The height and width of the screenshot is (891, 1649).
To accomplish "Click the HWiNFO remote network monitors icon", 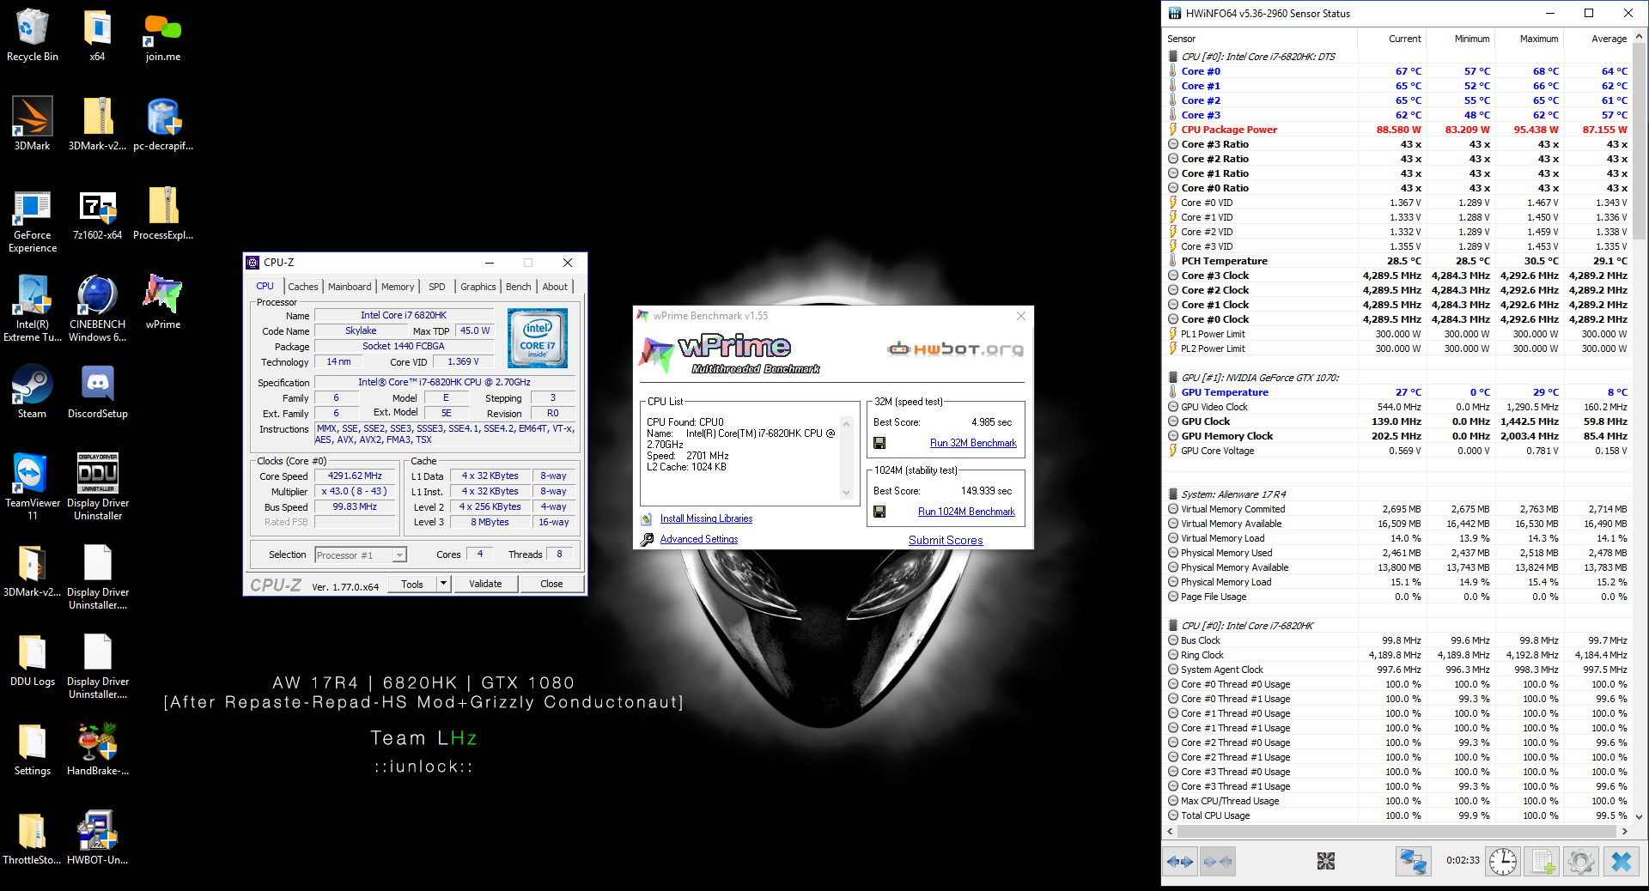I will point(1412,861).
